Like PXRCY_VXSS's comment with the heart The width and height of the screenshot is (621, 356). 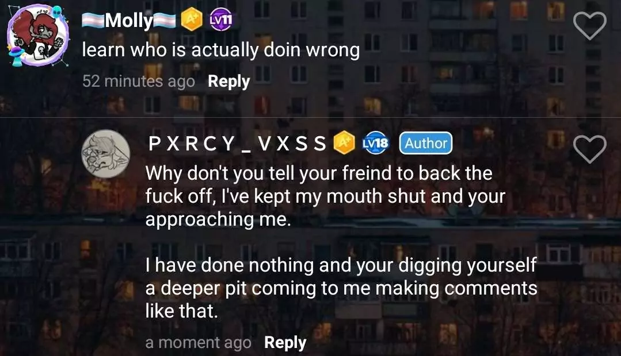pyautogui.click(x=590, y=149)
